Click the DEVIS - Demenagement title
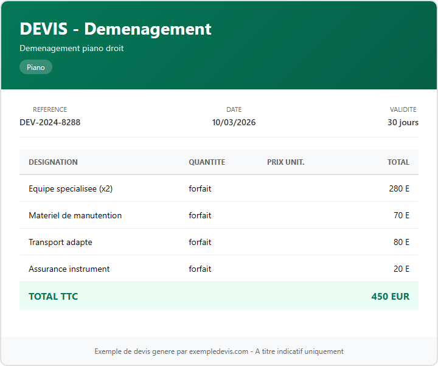 pos(116,29)
